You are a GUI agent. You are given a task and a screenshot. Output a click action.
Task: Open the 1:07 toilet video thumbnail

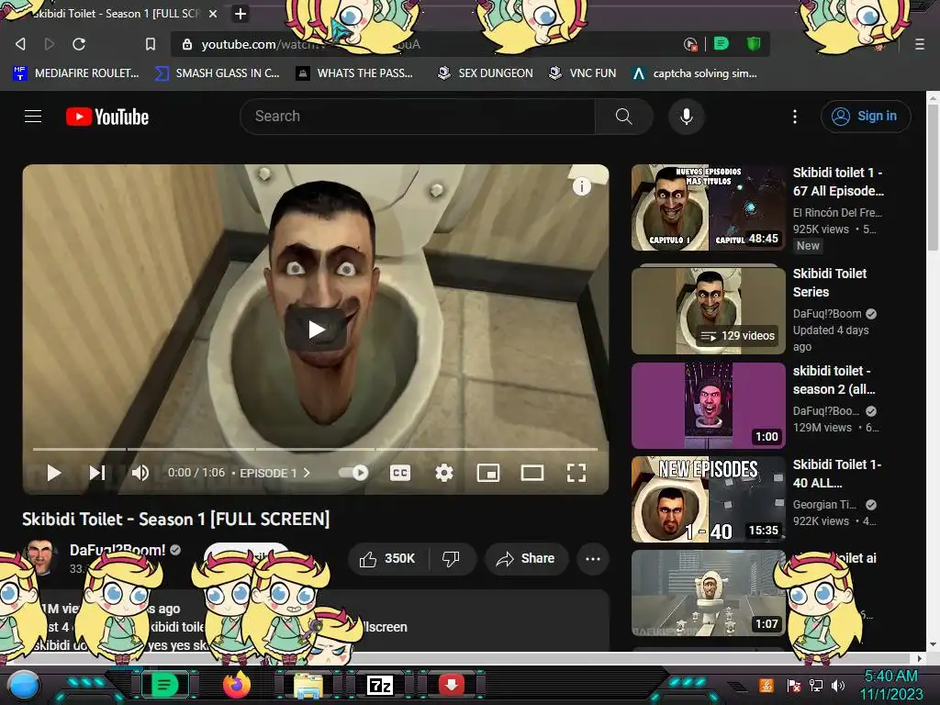708,594
